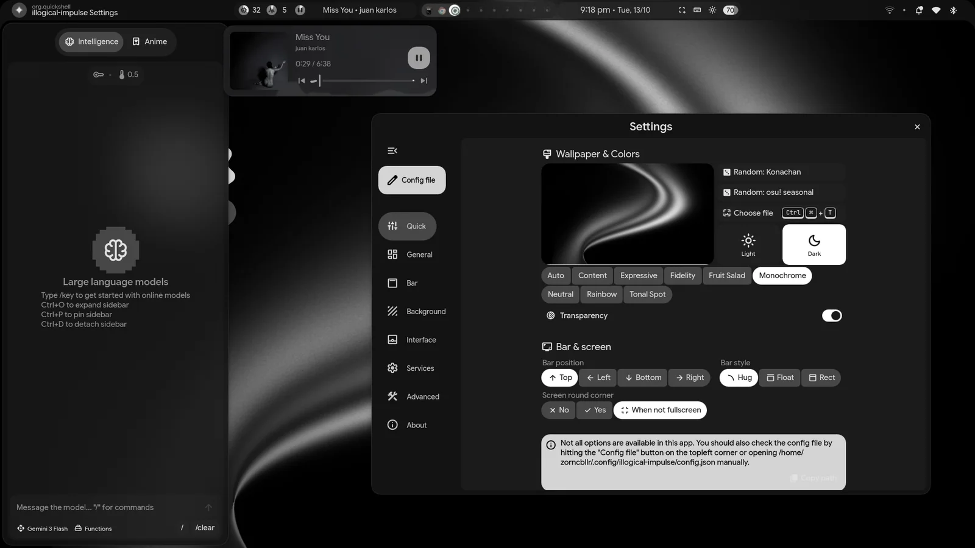Click the region screenshot icon in top bar
The width and height of the screenshot is (975, 548).
pyautogui.click(x=682, y=10)
